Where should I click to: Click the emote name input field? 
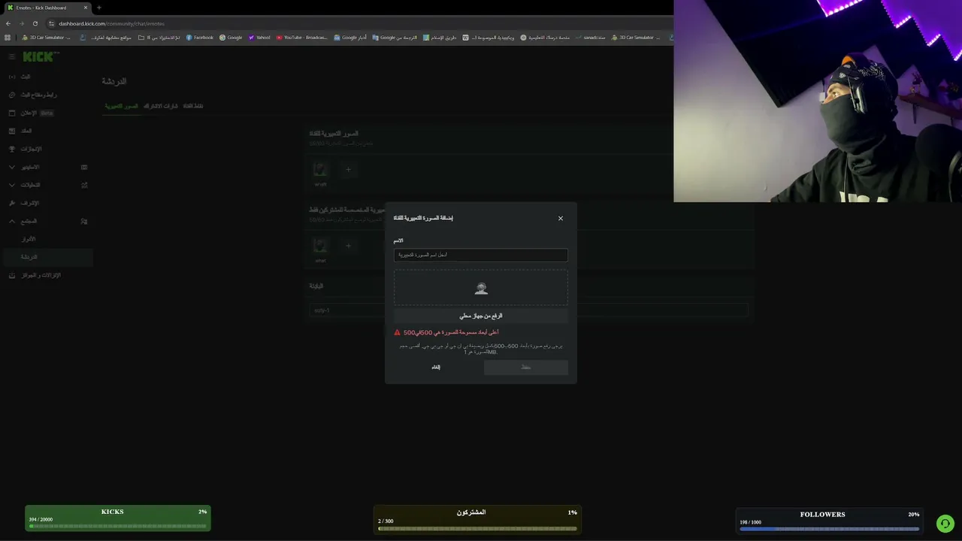481,255
